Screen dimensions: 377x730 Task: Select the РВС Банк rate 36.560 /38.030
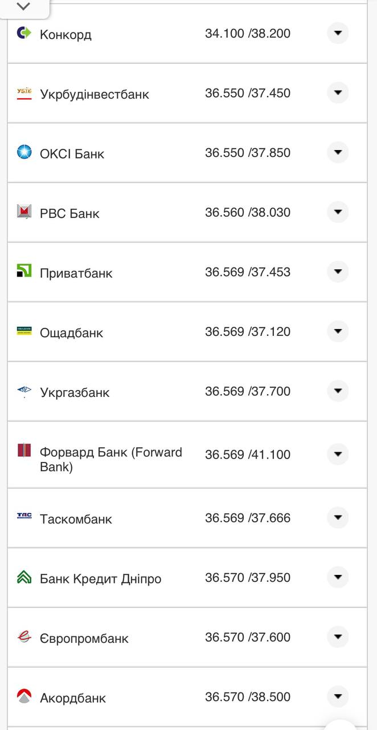(x=248, y=213)
